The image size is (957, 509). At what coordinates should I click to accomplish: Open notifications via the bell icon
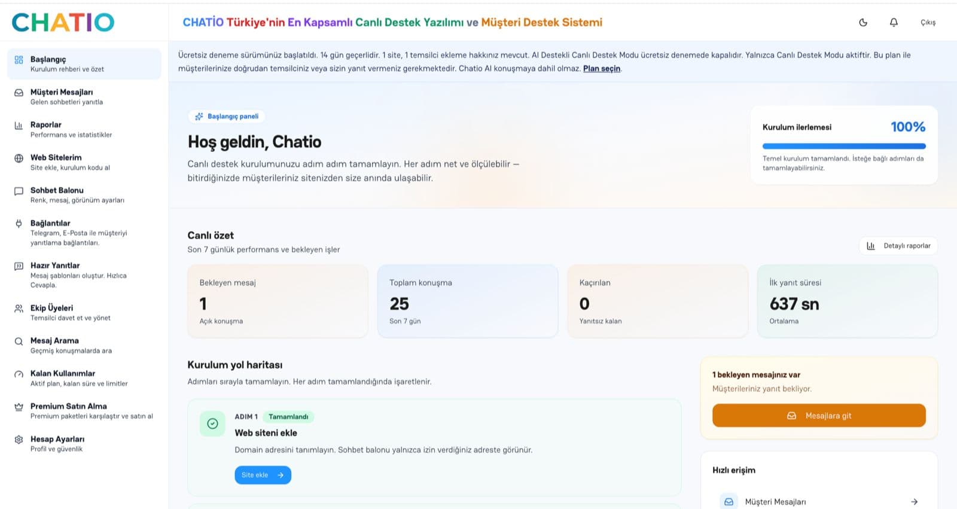point(894,22)
